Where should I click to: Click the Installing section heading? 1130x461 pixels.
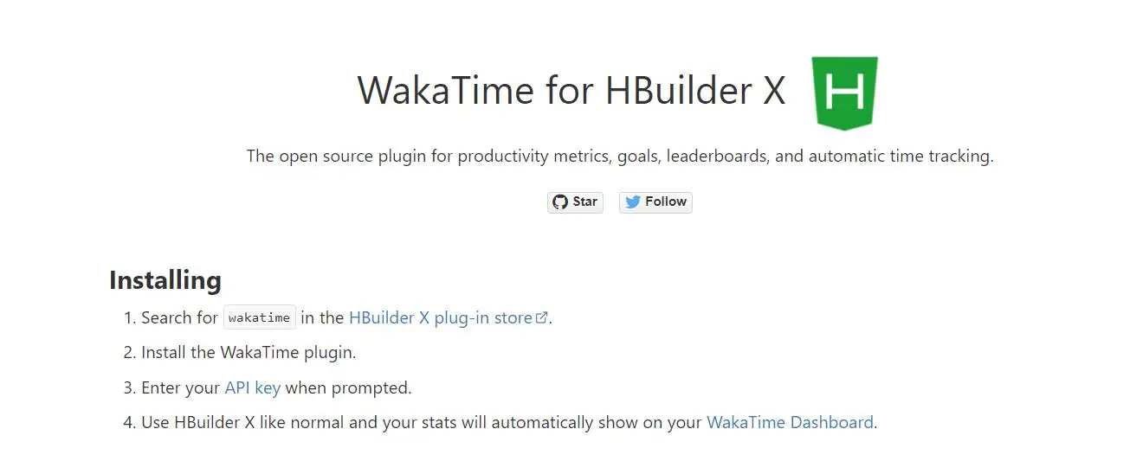point(165,280)
